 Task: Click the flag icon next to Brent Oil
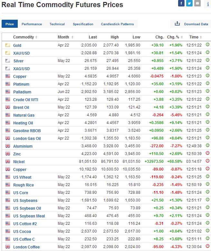(8, 107)
